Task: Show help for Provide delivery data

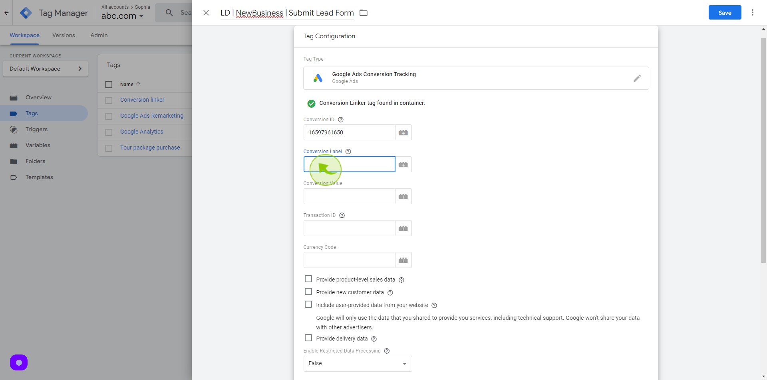Action: click(x=374, y=339)
